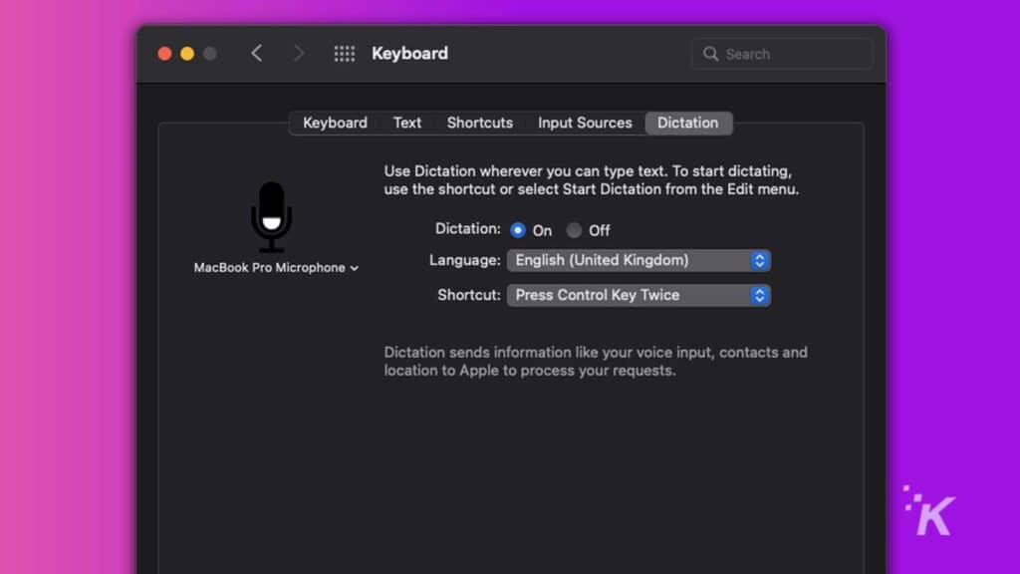Click the 'Keyboard' window title
Screen dimensions: 1020x574
[x=409, y=54]
